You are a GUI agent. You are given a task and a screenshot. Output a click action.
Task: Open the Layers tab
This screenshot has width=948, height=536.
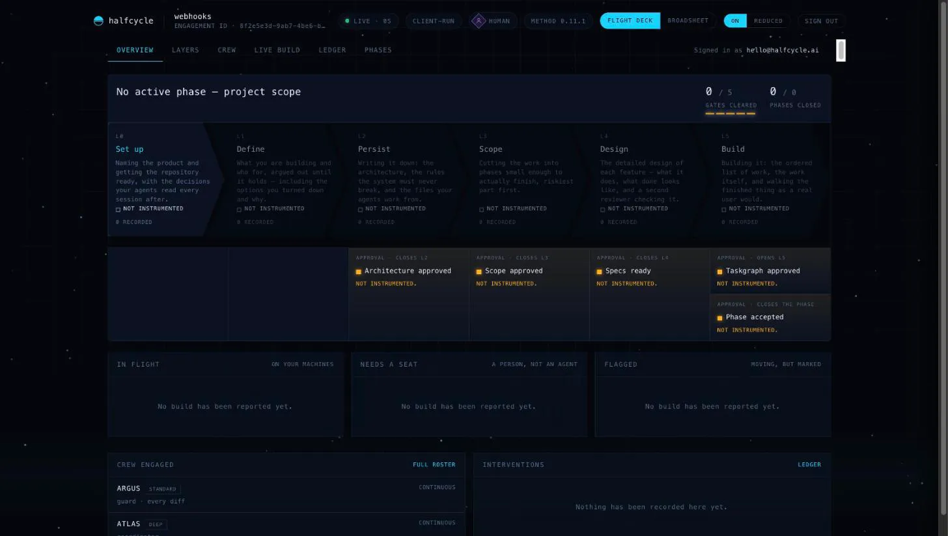[186, 50]
